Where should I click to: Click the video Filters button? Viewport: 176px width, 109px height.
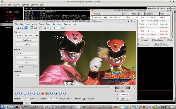27,45
